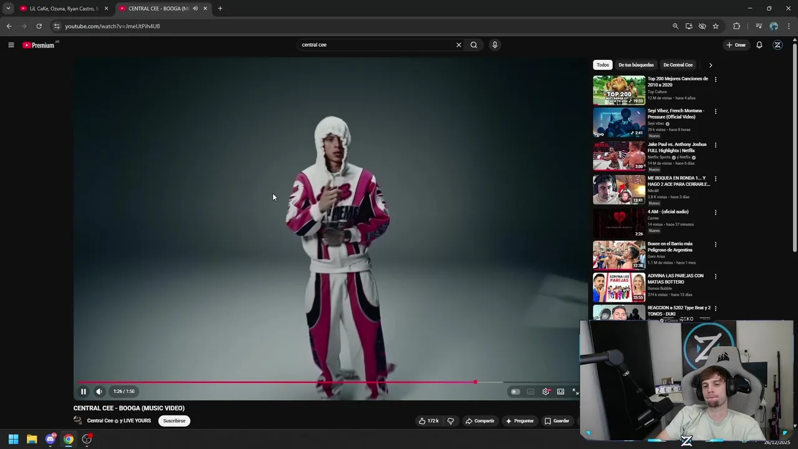Open Chrome media controls icon
Image resolution: width=798 pixels, height=449 pixels.
[x=759, y=26]
